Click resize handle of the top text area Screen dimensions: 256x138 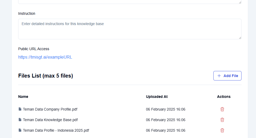click(240, 2)
